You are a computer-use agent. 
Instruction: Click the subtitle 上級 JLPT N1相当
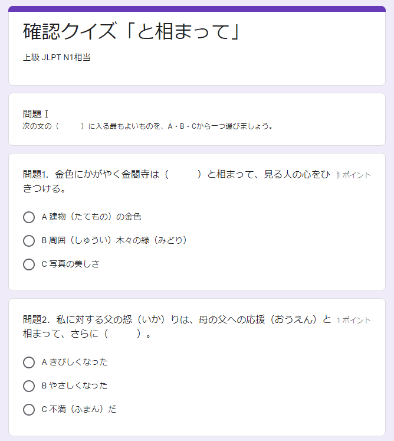(x=57, y=57)
